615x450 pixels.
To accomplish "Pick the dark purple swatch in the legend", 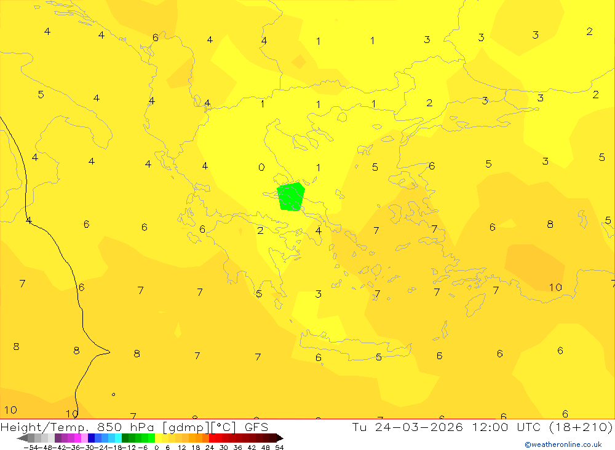I will 58,438.
